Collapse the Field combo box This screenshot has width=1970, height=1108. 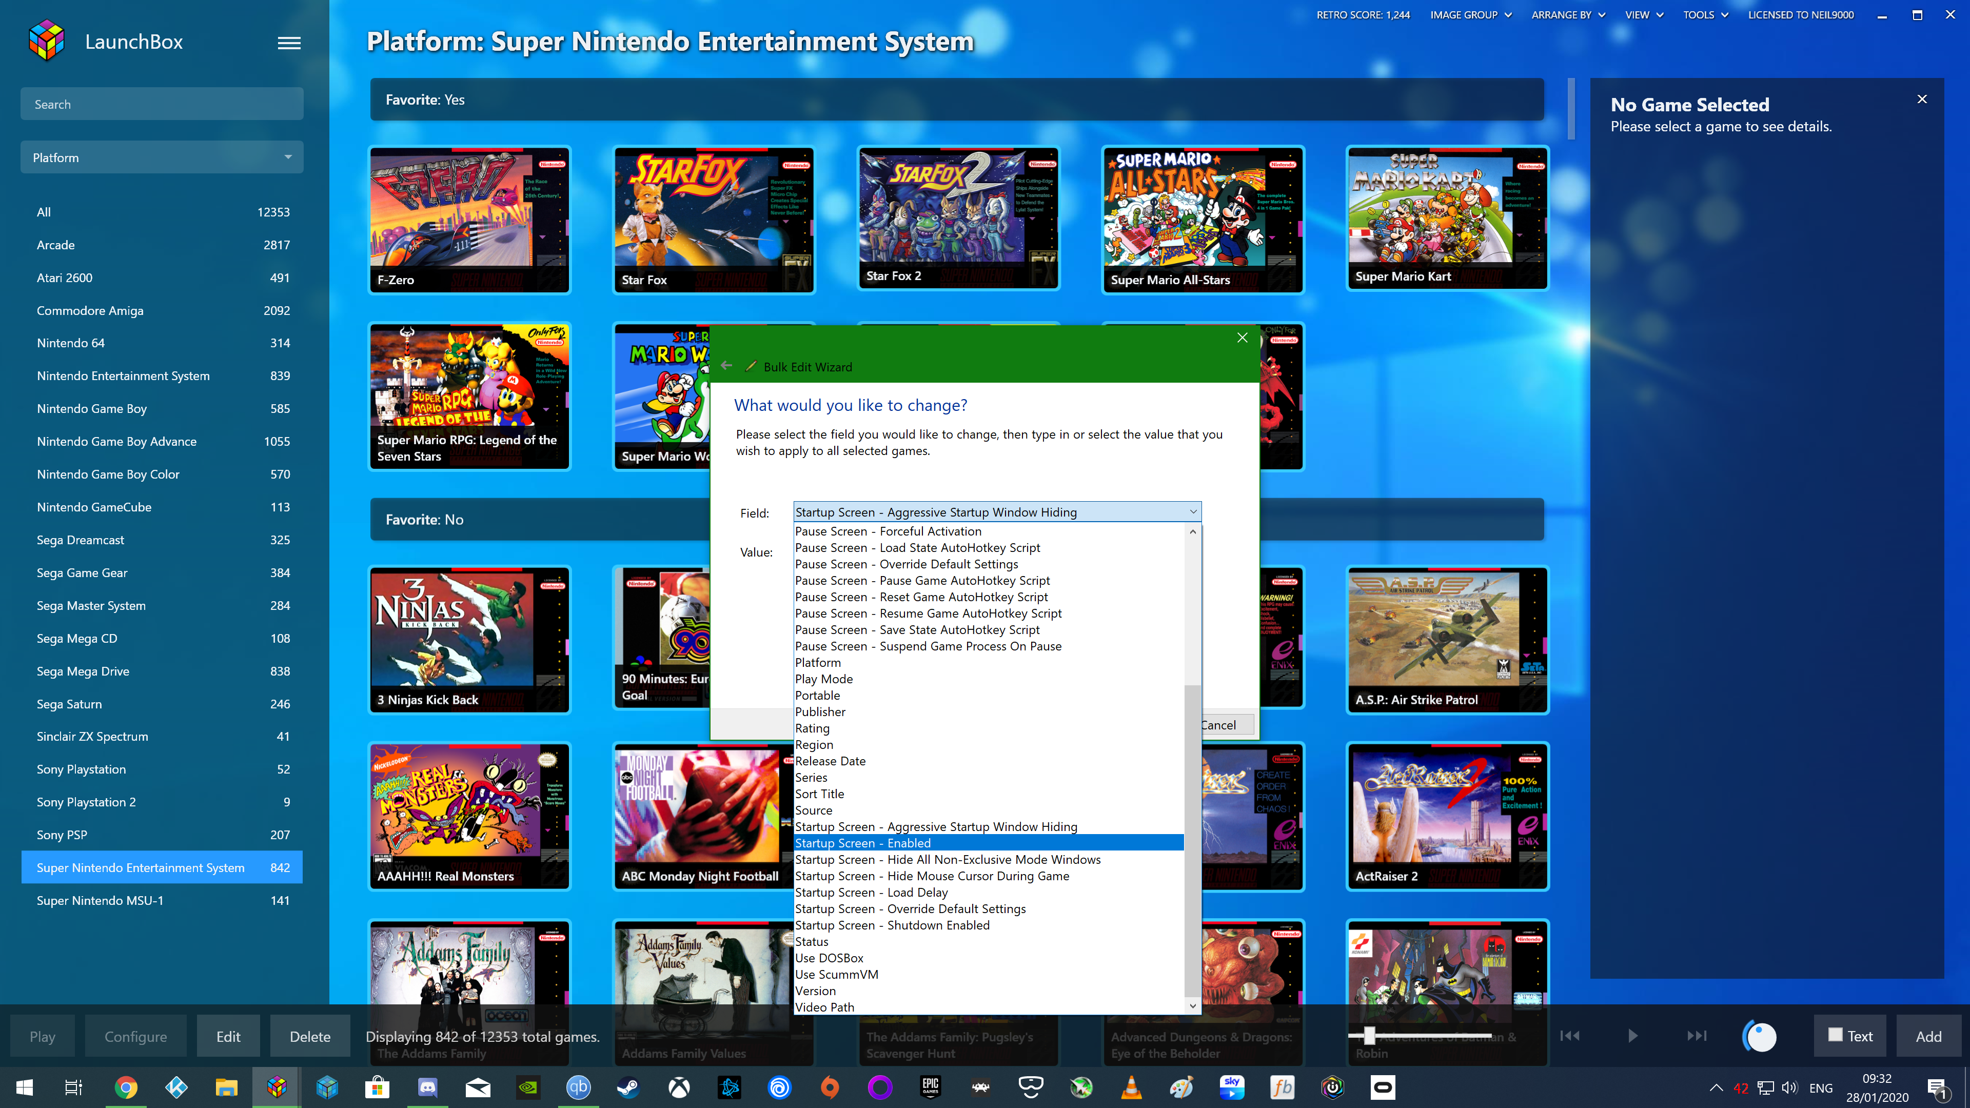click(1192, 511)
